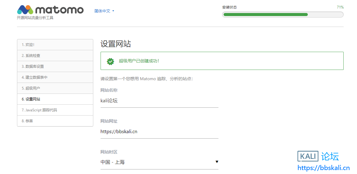This screenshot has height=174, width=357.
Task: Open step 7. JavaScript 跟踪代码
Action: [55, 110]
